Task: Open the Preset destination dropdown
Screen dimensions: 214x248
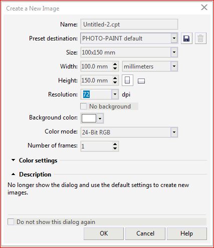Action: (174, 38)
